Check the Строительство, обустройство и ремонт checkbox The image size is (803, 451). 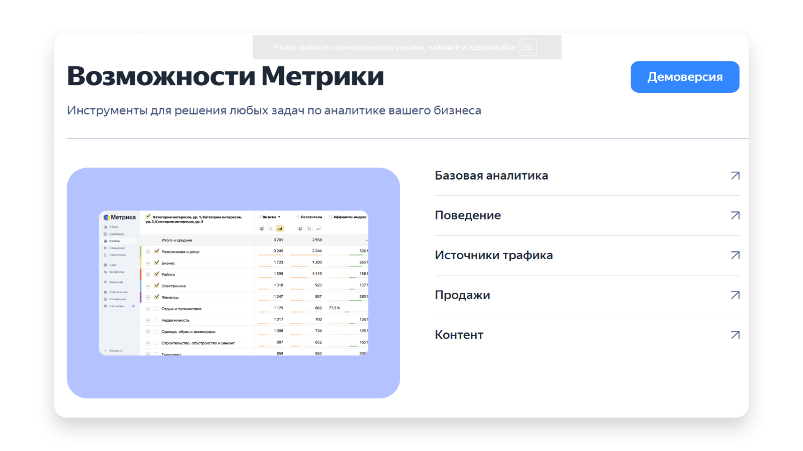[156, 343]
